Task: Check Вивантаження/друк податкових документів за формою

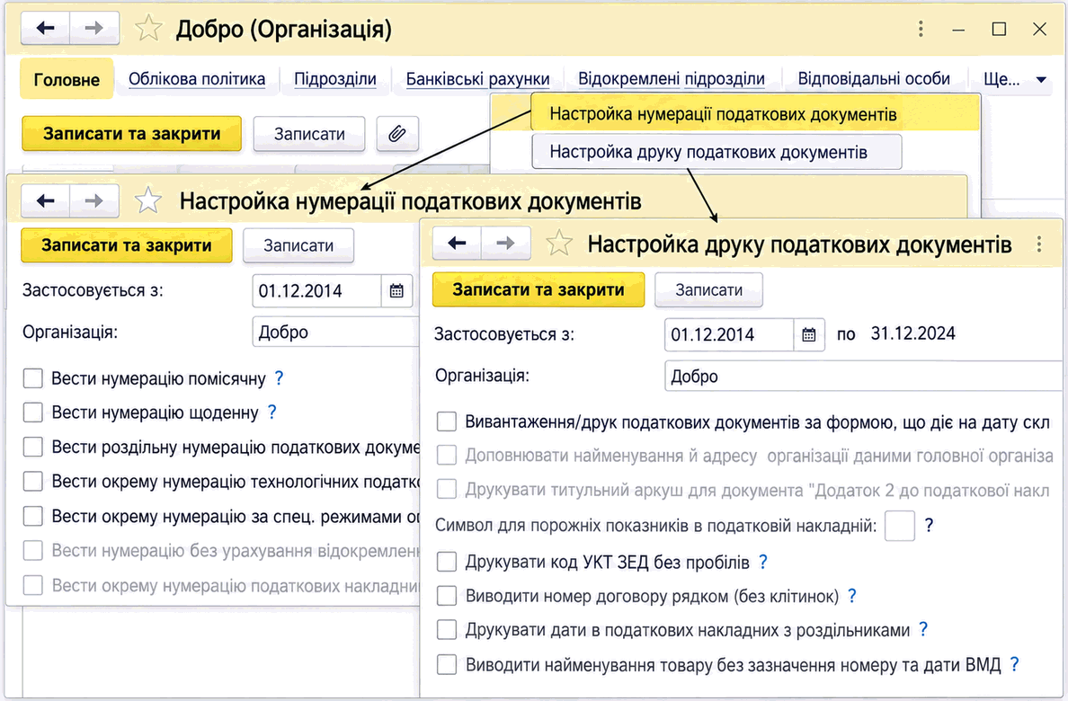Action: 447,421
